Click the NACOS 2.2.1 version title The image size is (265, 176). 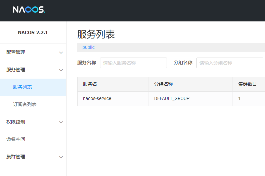pyautogui.click(x=33, y=32)
